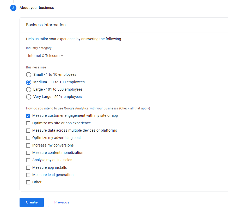Tick the Other checkbox
This screenshot has width=228, height=210.
tap(28, 182)
